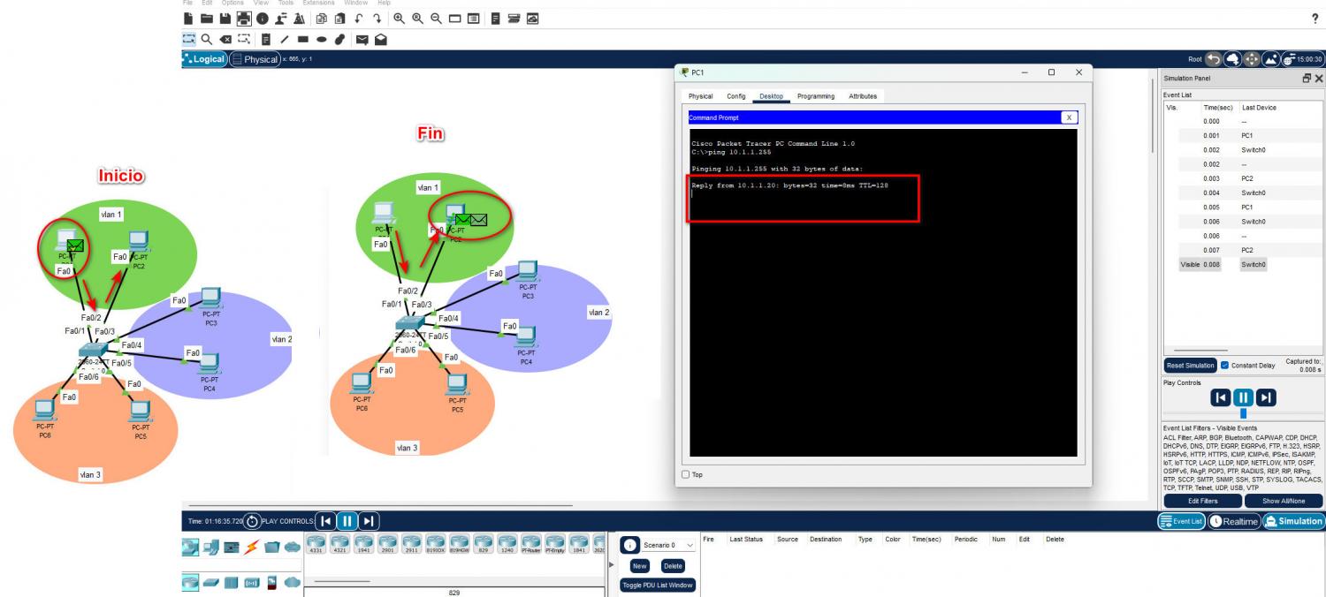Toggle the Constant Delay checkbox
Viewport: 1326px width, 597px height.
coord(1224,366)
